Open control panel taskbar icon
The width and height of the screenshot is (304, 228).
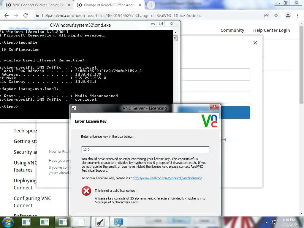[x=118, y=222]
